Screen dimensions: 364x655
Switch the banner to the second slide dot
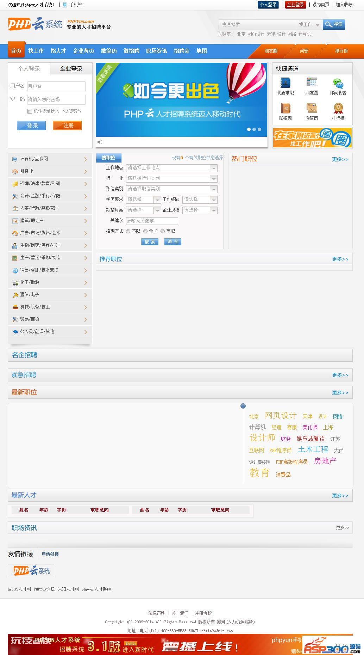(254, 129)
